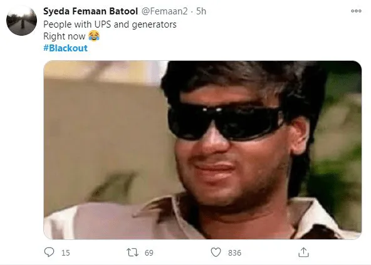Visit the @Femaan2 handle link
Screen dimensions: 371x265
pyautogui.click(x=164, y=11)
